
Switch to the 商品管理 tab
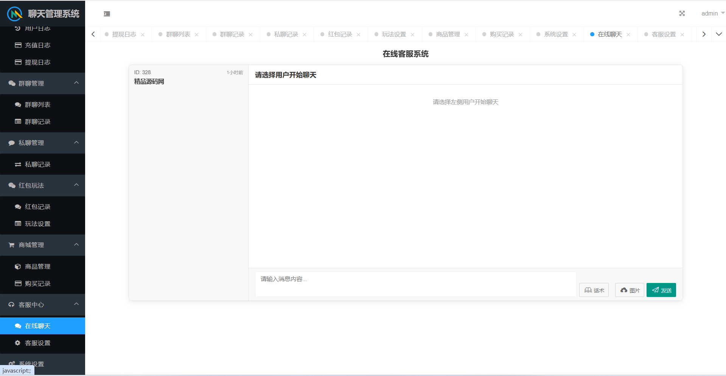(x=448, y=34)
